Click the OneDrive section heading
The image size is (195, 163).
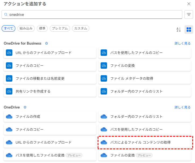(12, 107)
